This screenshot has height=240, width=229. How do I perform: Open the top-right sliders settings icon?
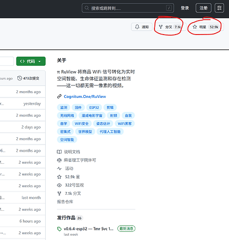click(219, 8)
